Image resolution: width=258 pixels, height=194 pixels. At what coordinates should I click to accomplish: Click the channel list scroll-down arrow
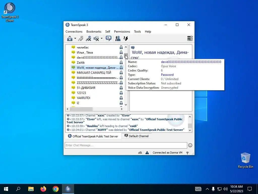click(126, 105)
